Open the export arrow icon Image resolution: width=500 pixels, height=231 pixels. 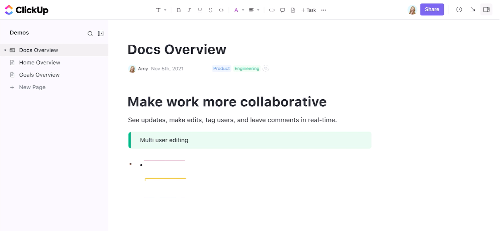point(473,10)
